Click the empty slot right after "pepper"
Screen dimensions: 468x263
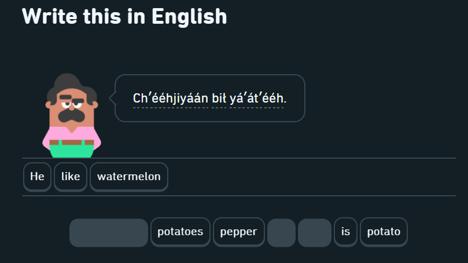[281, 232]
